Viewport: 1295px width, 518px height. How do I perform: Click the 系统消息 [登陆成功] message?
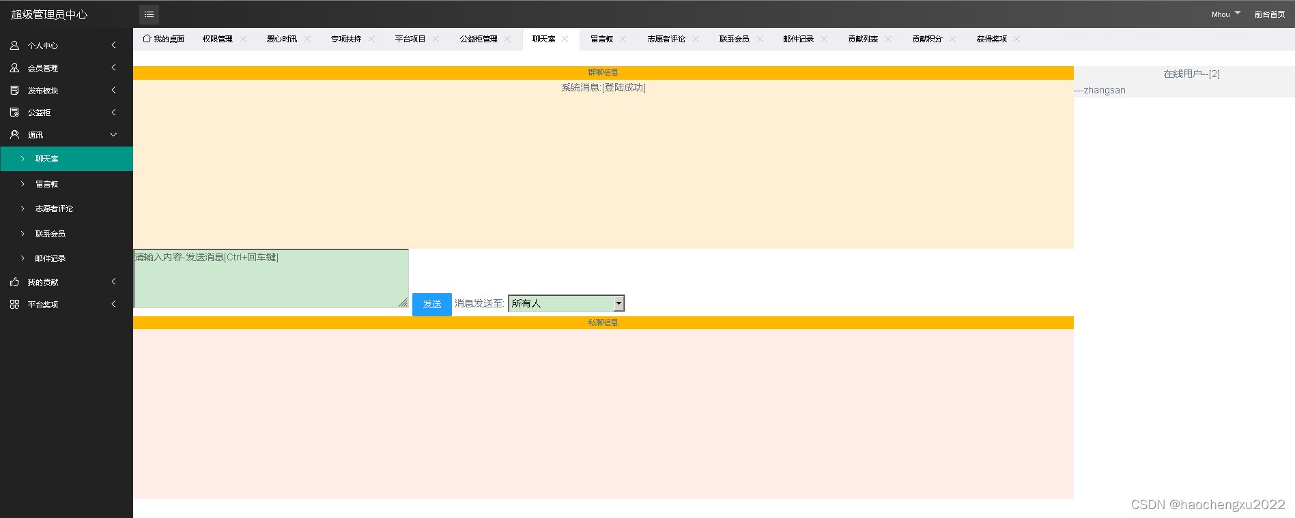pyautogui.click(x=603, y=87)
